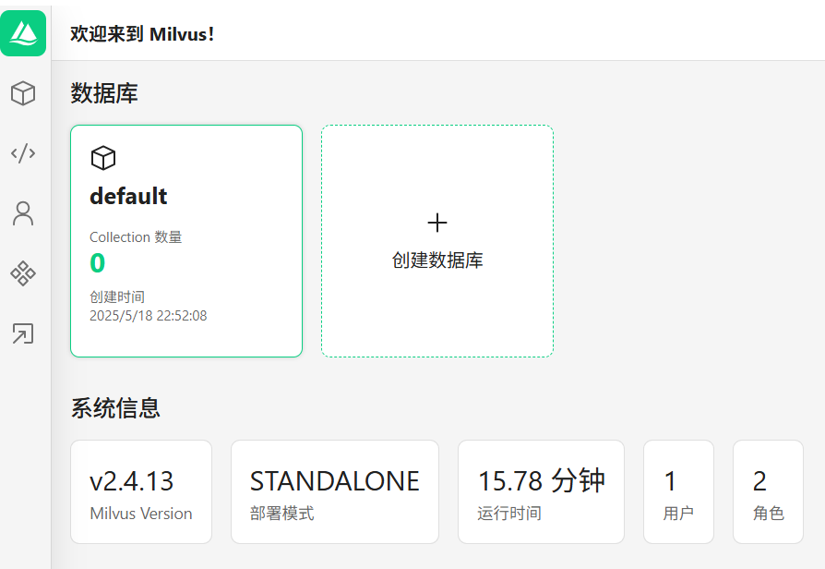825x569 pixels.
Task: Open the code playground icon in the sidebar
Action: [x=23, y=153]
